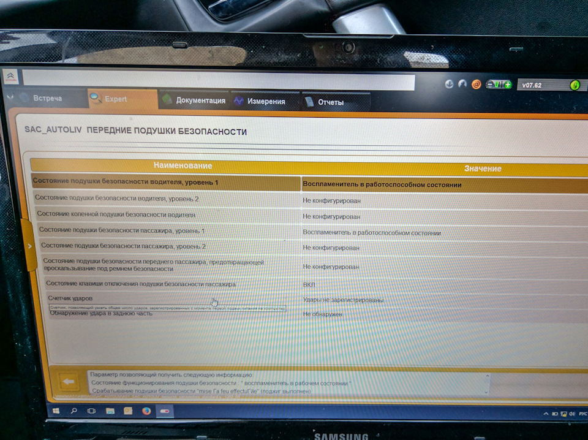Click the 'Не обнаружен' value cell
The width and height of the screenshot is (588, 440).
pos(323,314)
